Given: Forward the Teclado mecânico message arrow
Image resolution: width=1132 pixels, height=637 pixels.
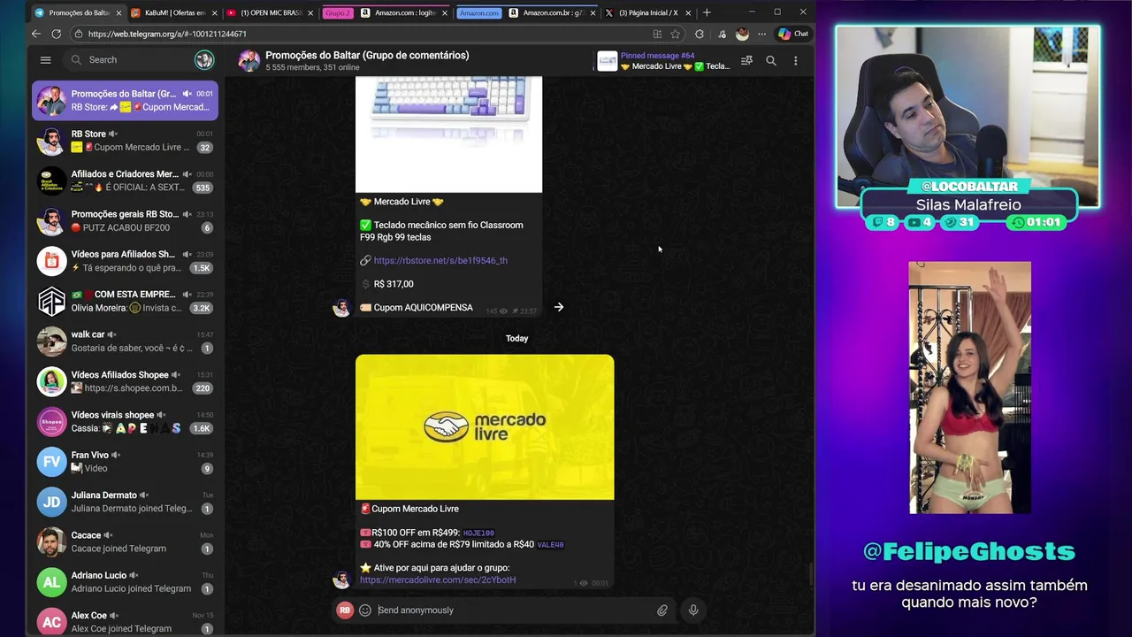Looking at the screenshot, I should click(x=558, y=307).
